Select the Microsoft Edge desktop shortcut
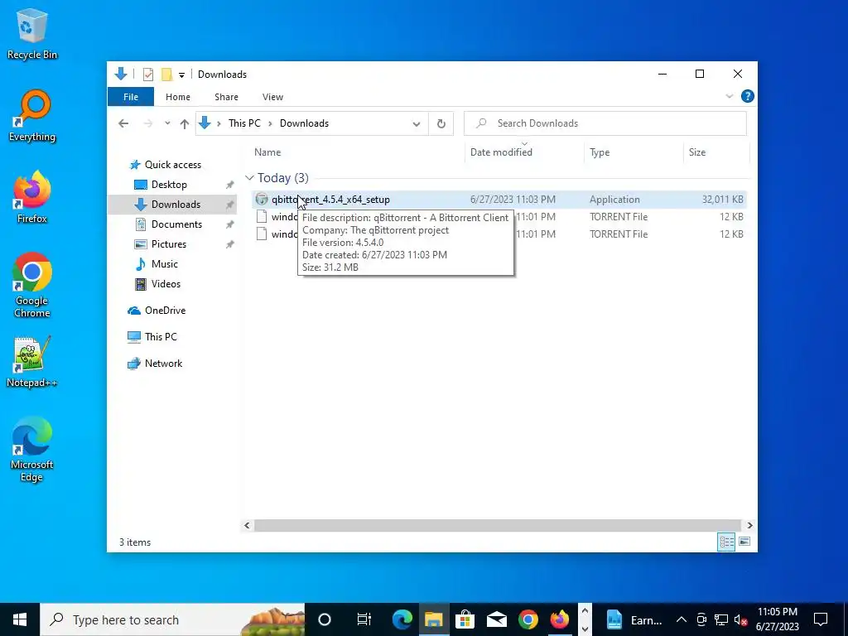The height and width of the screenshot is (636, 848). pyautogui.click(x=32, y=450)
